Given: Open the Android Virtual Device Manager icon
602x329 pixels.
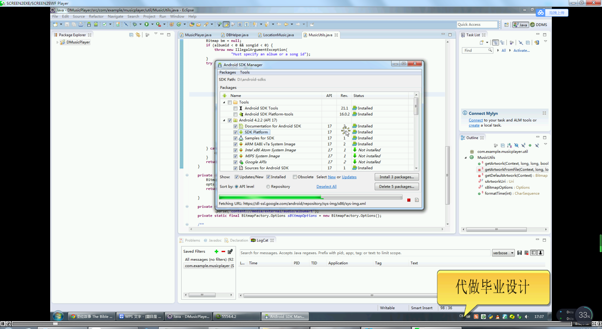Looking at the screenshot, I should pyautogui.click(x=96, y=24).
